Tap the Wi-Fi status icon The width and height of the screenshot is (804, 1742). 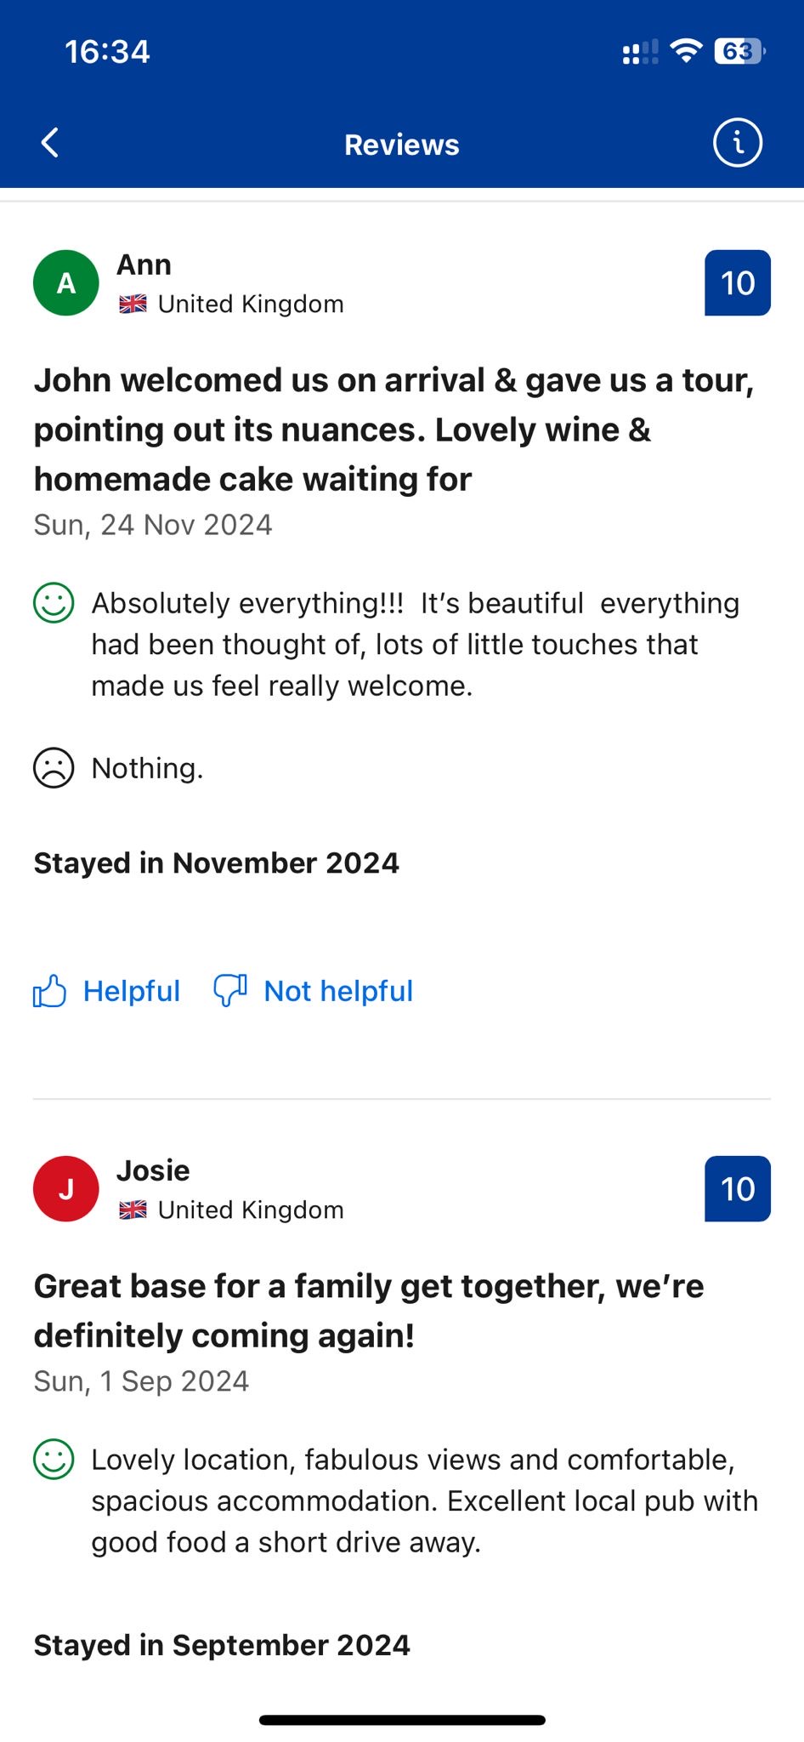(x=686, y=51)
